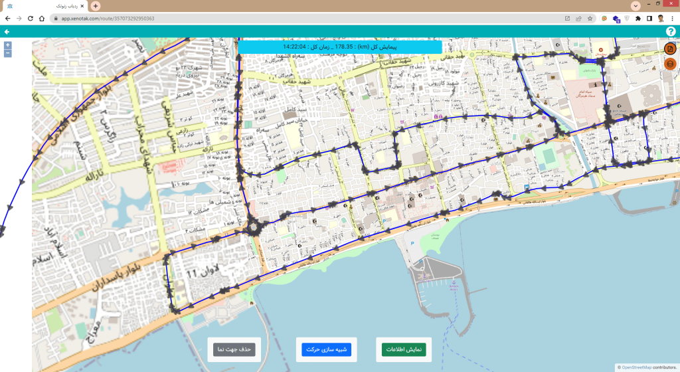
Task: Click the white back arrow in teal header
Action: [7, 31]
